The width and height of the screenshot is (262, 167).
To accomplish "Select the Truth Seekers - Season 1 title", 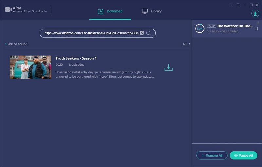I will click(76, 58).
